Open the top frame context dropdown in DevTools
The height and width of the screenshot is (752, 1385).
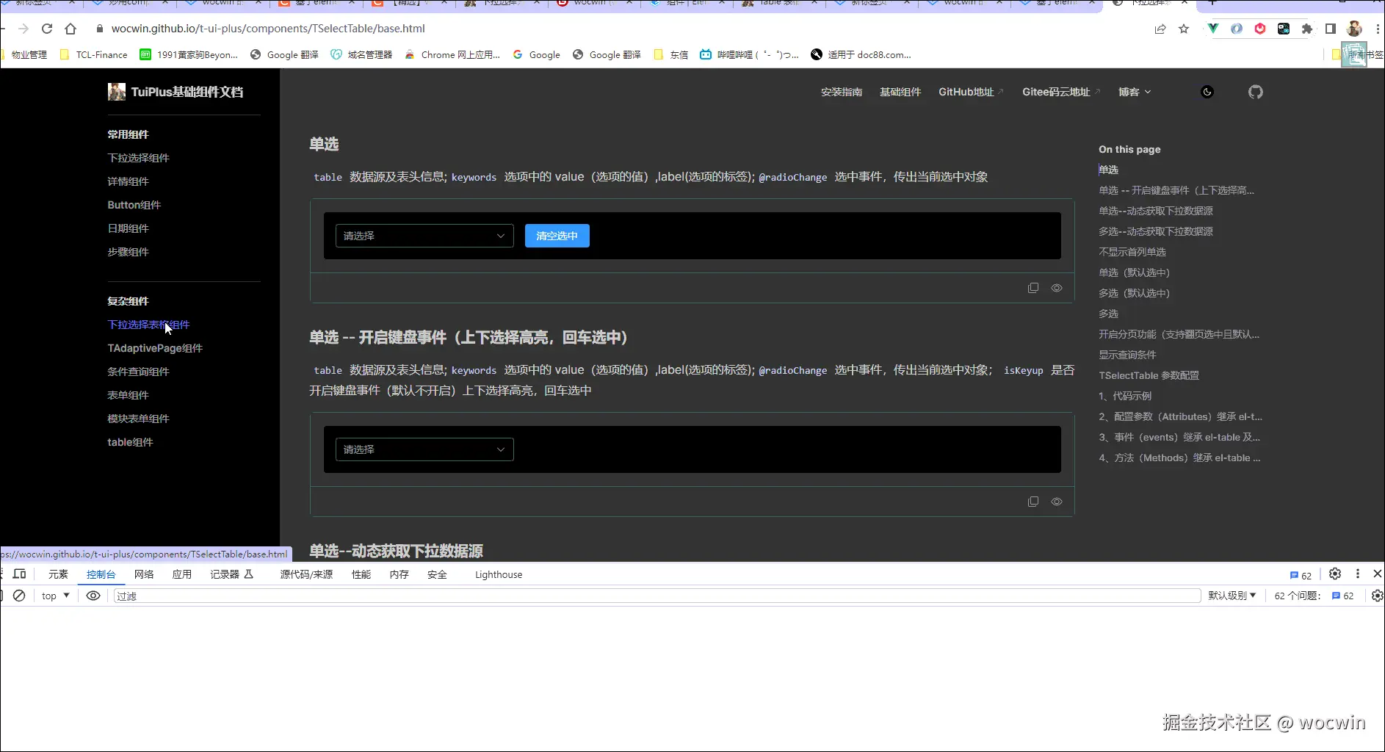coord(54,596)
